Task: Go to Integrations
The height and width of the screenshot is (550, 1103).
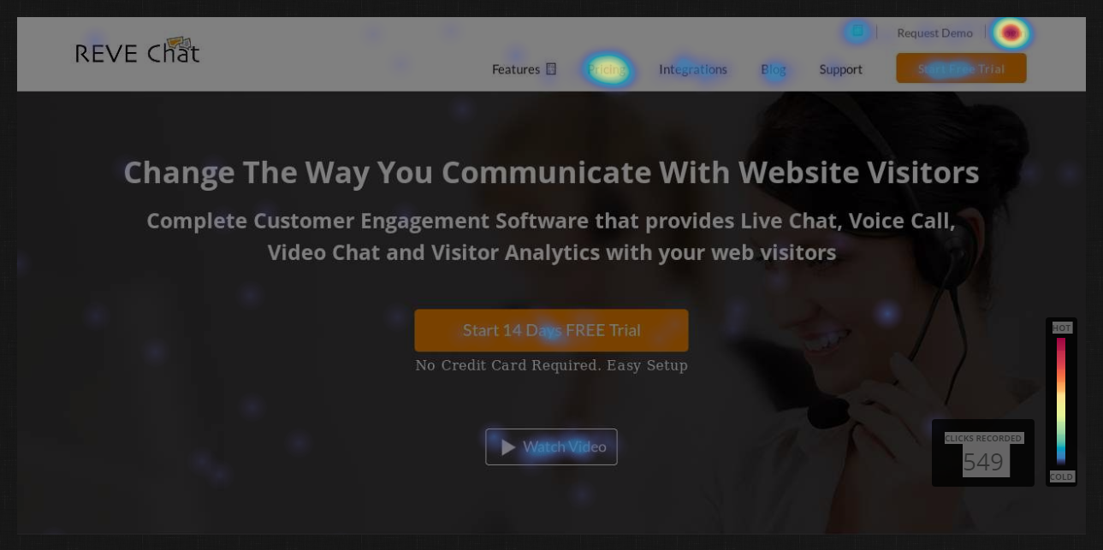Action: [693, 69]
